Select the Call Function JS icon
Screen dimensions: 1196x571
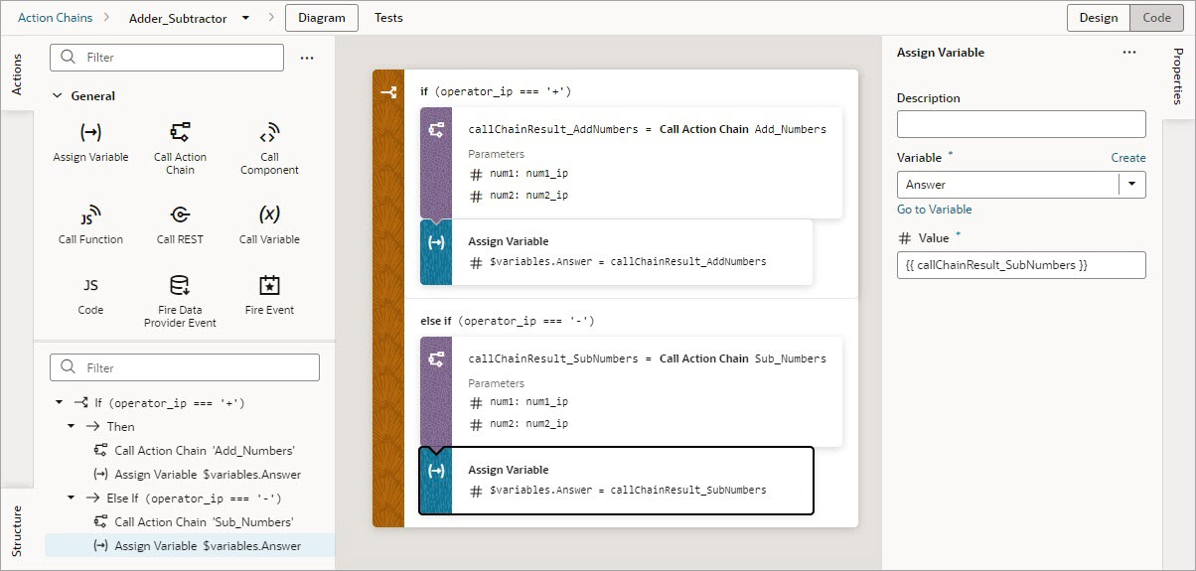pyautogui.click(x=90, y=214)
